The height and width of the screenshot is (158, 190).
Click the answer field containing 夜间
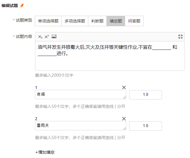pos(81,94)
